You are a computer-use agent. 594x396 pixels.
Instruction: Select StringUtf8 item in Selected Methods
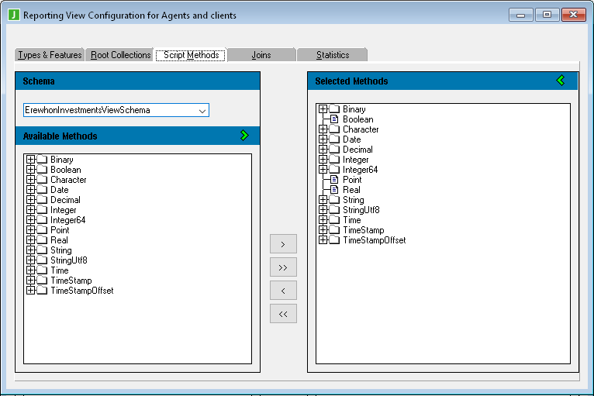coord(361,210)
